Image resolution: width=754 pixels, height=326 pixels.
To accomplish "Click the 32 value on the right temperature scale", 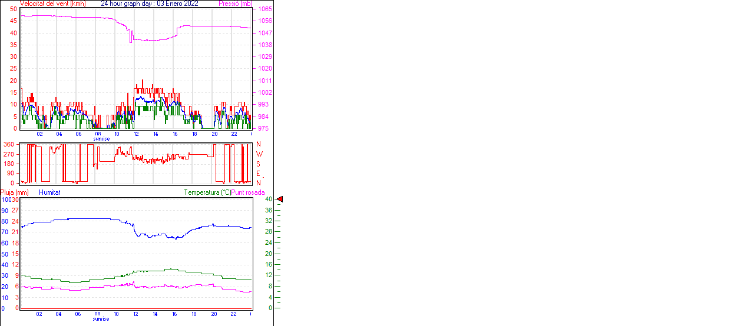I will (268, 221).
